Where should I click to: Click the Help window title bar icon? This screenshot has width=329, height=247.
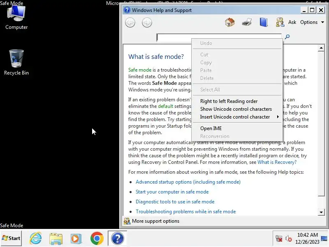pos(127,10)
